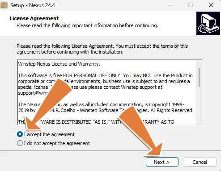This screenshot has width=221, height=171.
Task: Click the "All Rights Reserved." text
Action: pos(172,110)
